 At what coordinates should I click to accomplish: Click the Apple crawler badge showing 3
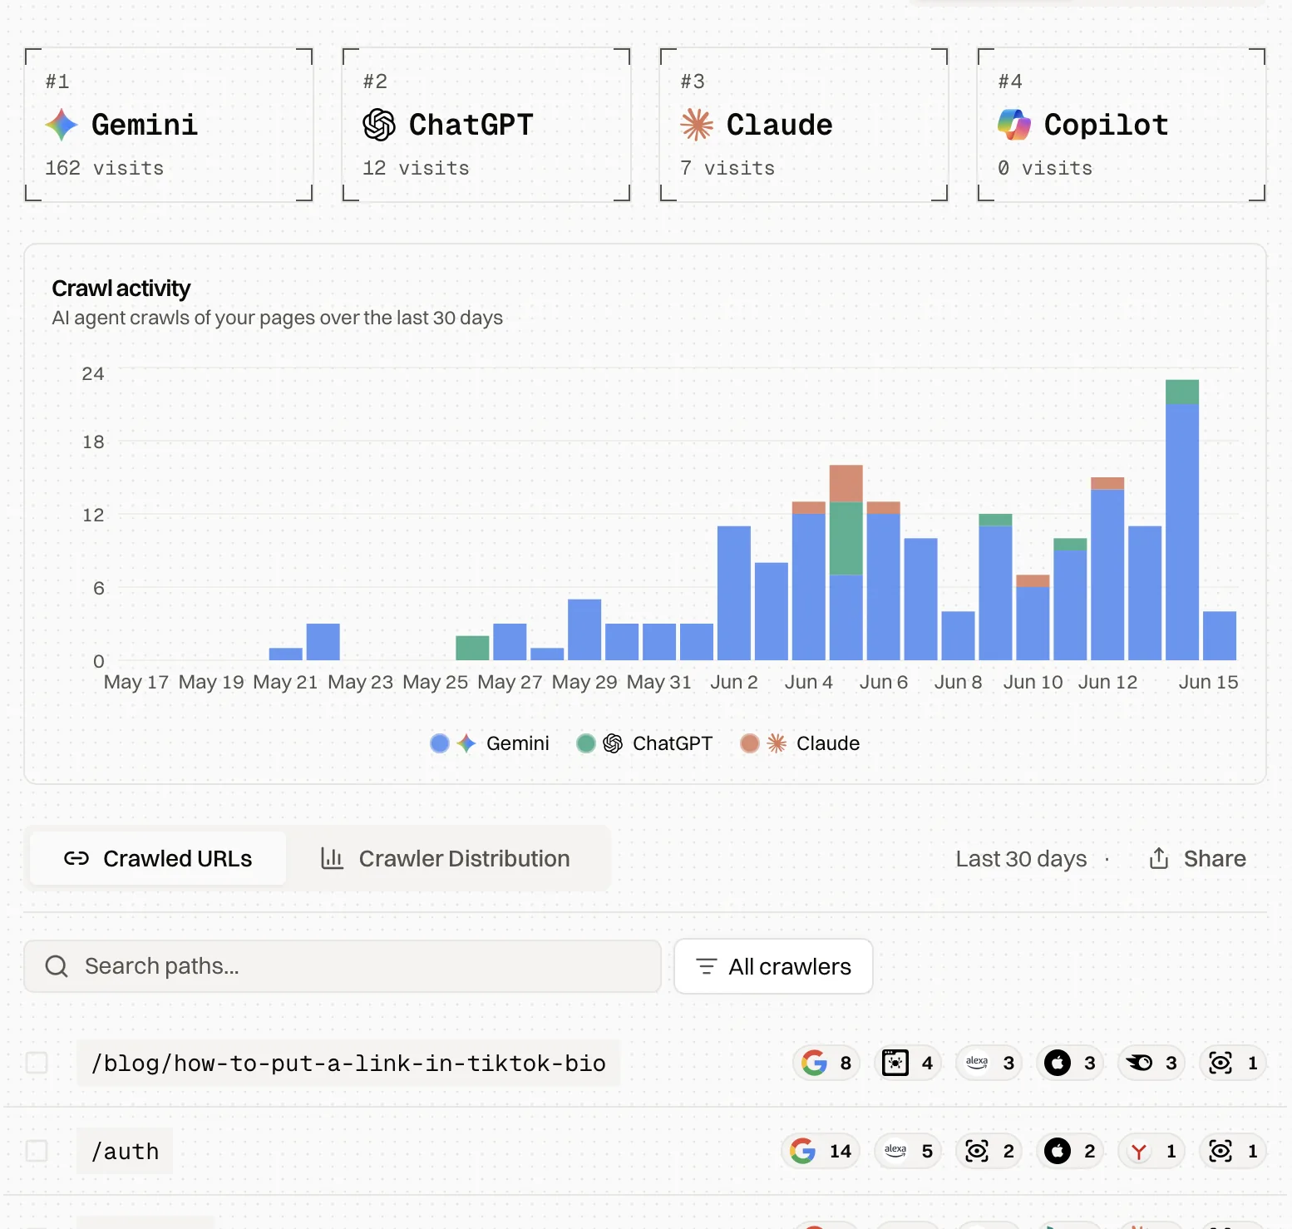point(1071,1063)
